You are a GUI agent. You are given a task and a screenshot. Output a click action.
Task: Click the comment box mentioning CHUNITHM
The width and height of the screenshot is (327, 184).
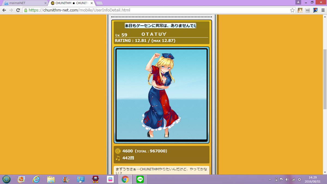pos(161,170)
